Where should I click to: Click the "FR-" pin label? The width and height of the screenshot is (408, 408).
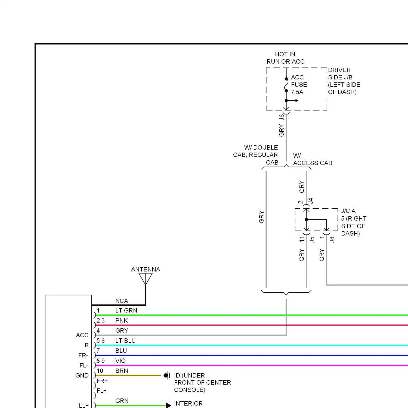(83, 356)
